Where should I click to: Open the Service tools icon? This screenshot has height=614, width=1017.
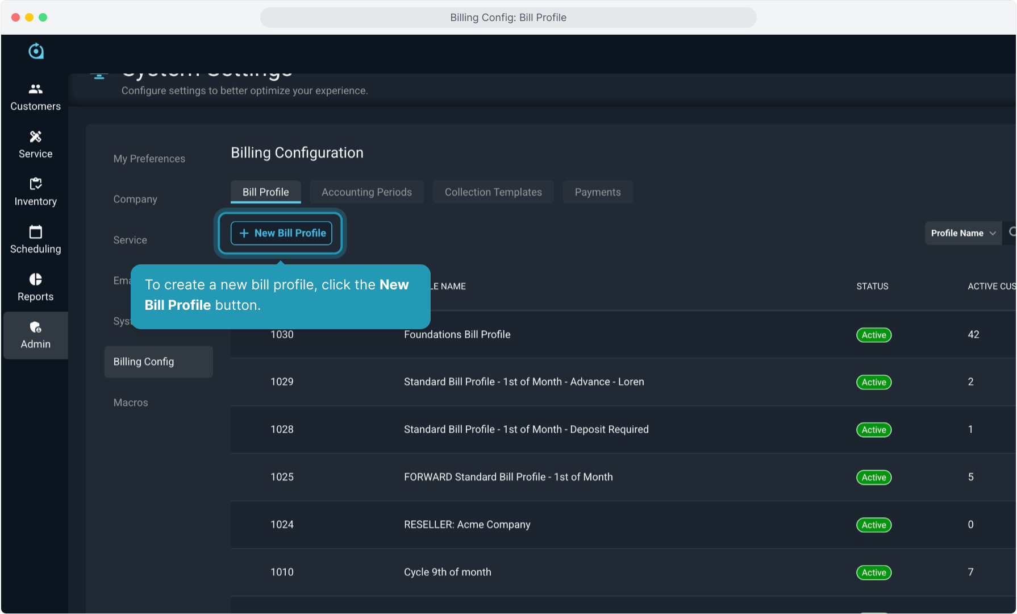(35, 136)
